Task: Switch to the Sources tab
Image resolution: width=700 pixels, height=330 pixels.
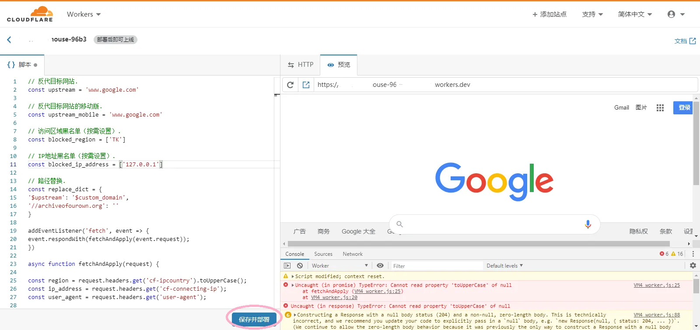Action: tap(323, 254)
